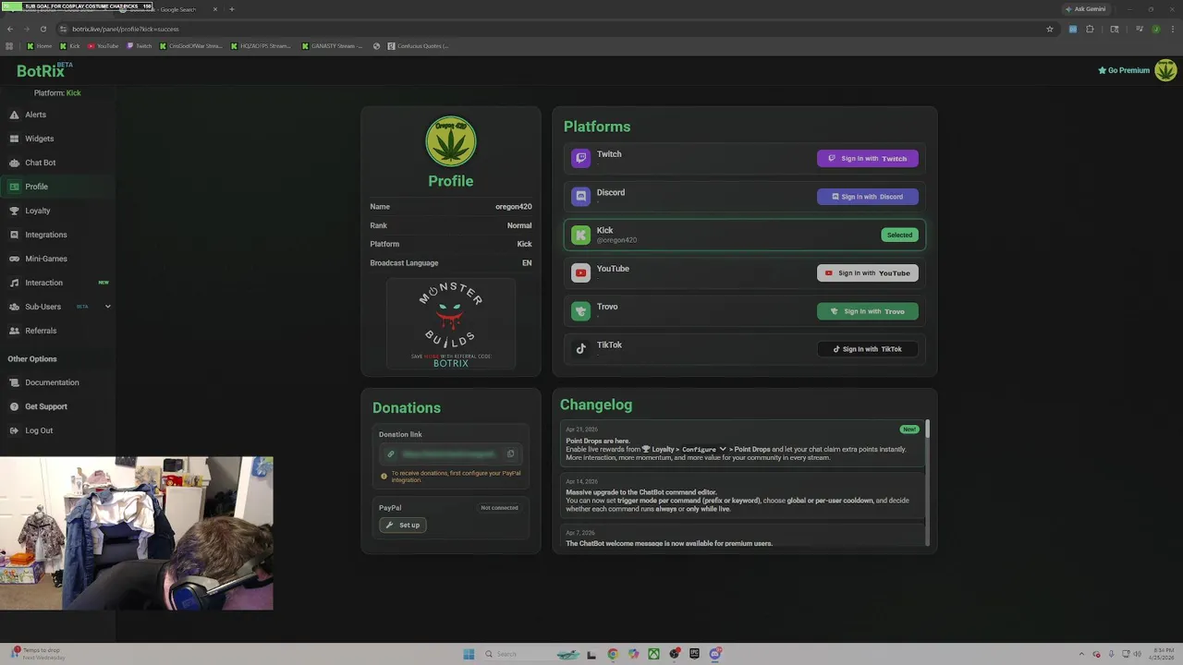The image size is (1183, 665).
Task: Open a new browser tab
Action: 232,9
